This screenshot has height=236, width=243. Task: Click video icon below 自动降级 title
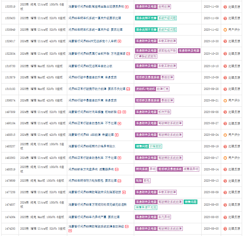click(x=70, y=231)
